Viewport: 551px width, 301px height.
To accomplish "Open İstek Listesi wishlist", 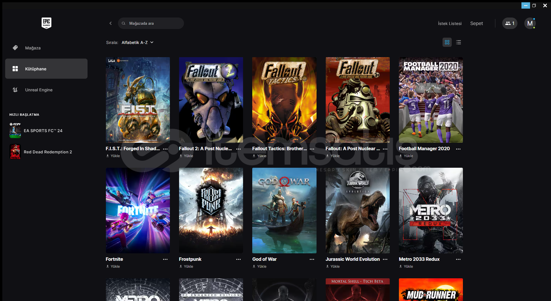I will coord(450,24).
